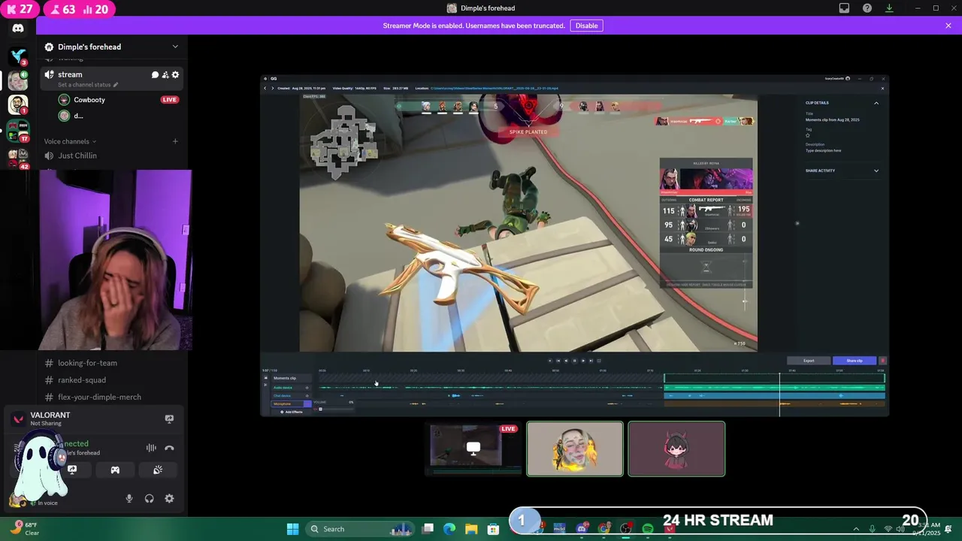Click the green download update icon
The width and height of the screenshot is (962, 541).
(889, 8)
